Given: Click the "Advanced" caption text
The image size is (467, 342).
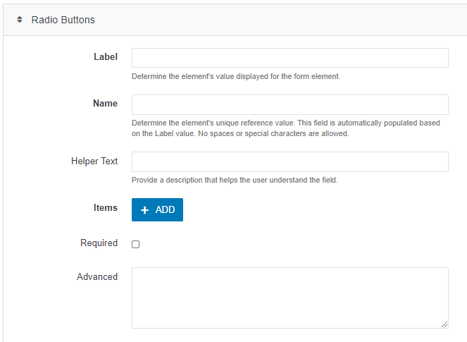Looking at the screenshot, I should click(97, 276).
